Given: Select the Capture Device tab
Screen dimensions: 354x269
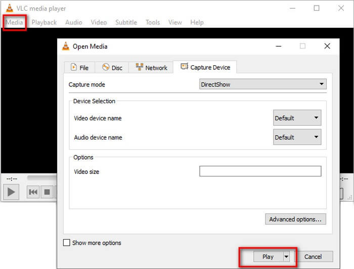Looking at the screenshot, I should 205,67.
